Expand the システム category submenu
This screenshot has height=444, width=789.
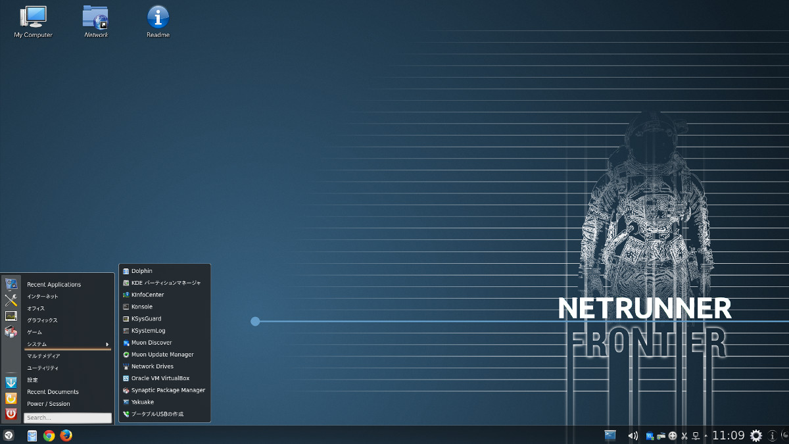click(x=68, y=344)
